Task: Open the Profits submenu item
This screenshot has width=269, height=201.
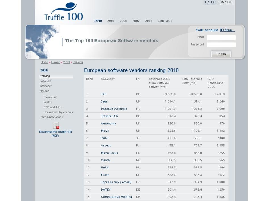Action: tap(47, 102)
